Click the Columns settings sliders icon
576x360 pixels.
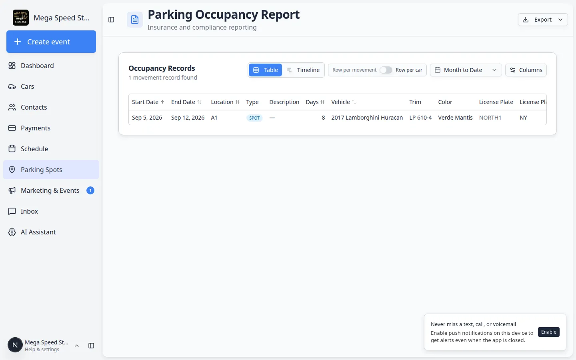pos(513,70)
